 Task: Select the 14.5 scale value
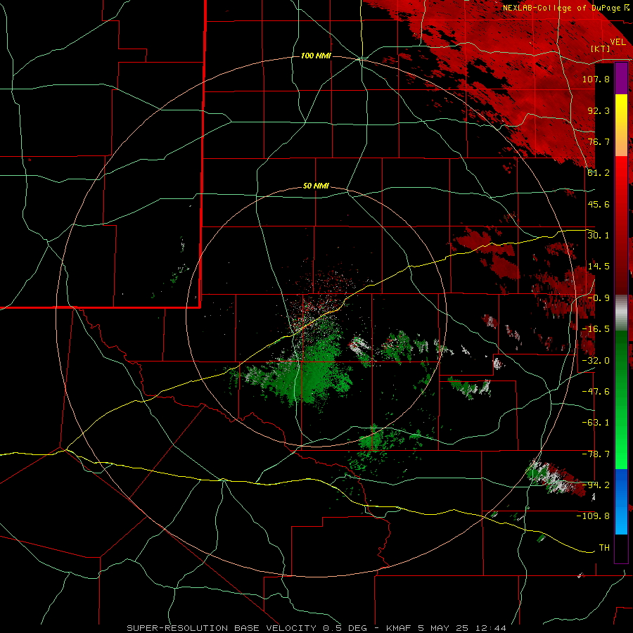click(599, 267)
